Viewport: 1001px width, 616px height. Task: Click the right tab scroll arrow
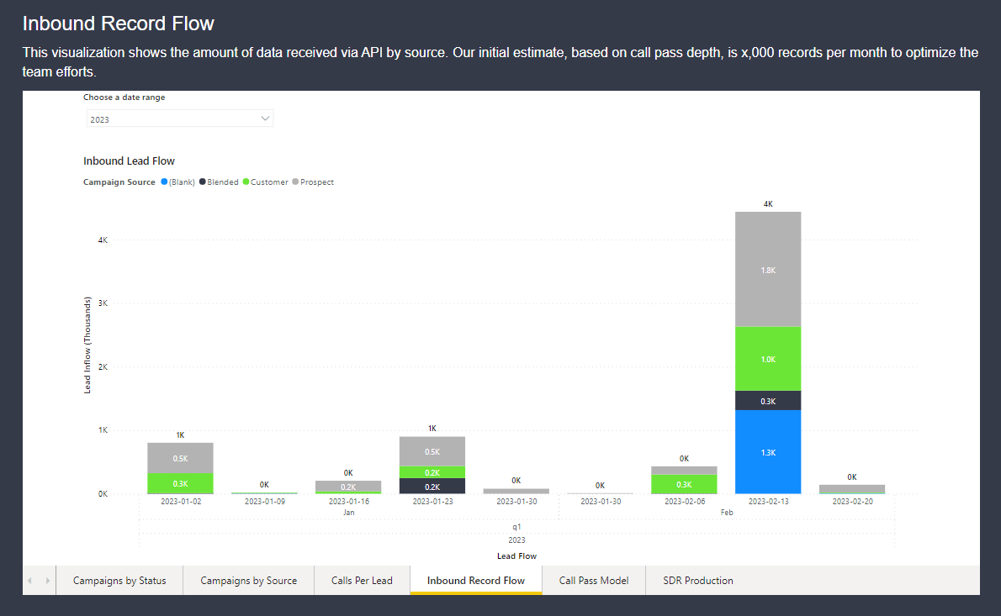click(47, 581)
